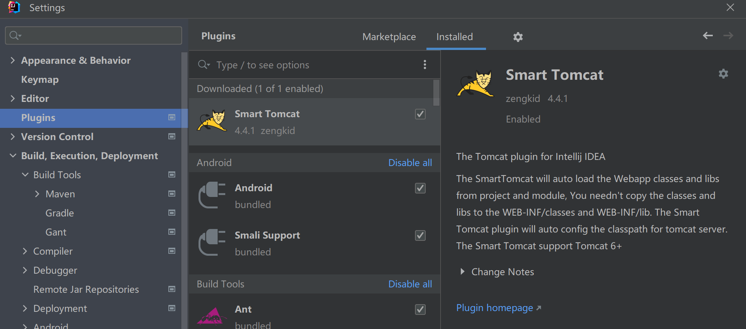This screenshot has width=746, height=329.
Task: Expand the Maven settings node
Action: pyautogui.click(x=37, y=194)
